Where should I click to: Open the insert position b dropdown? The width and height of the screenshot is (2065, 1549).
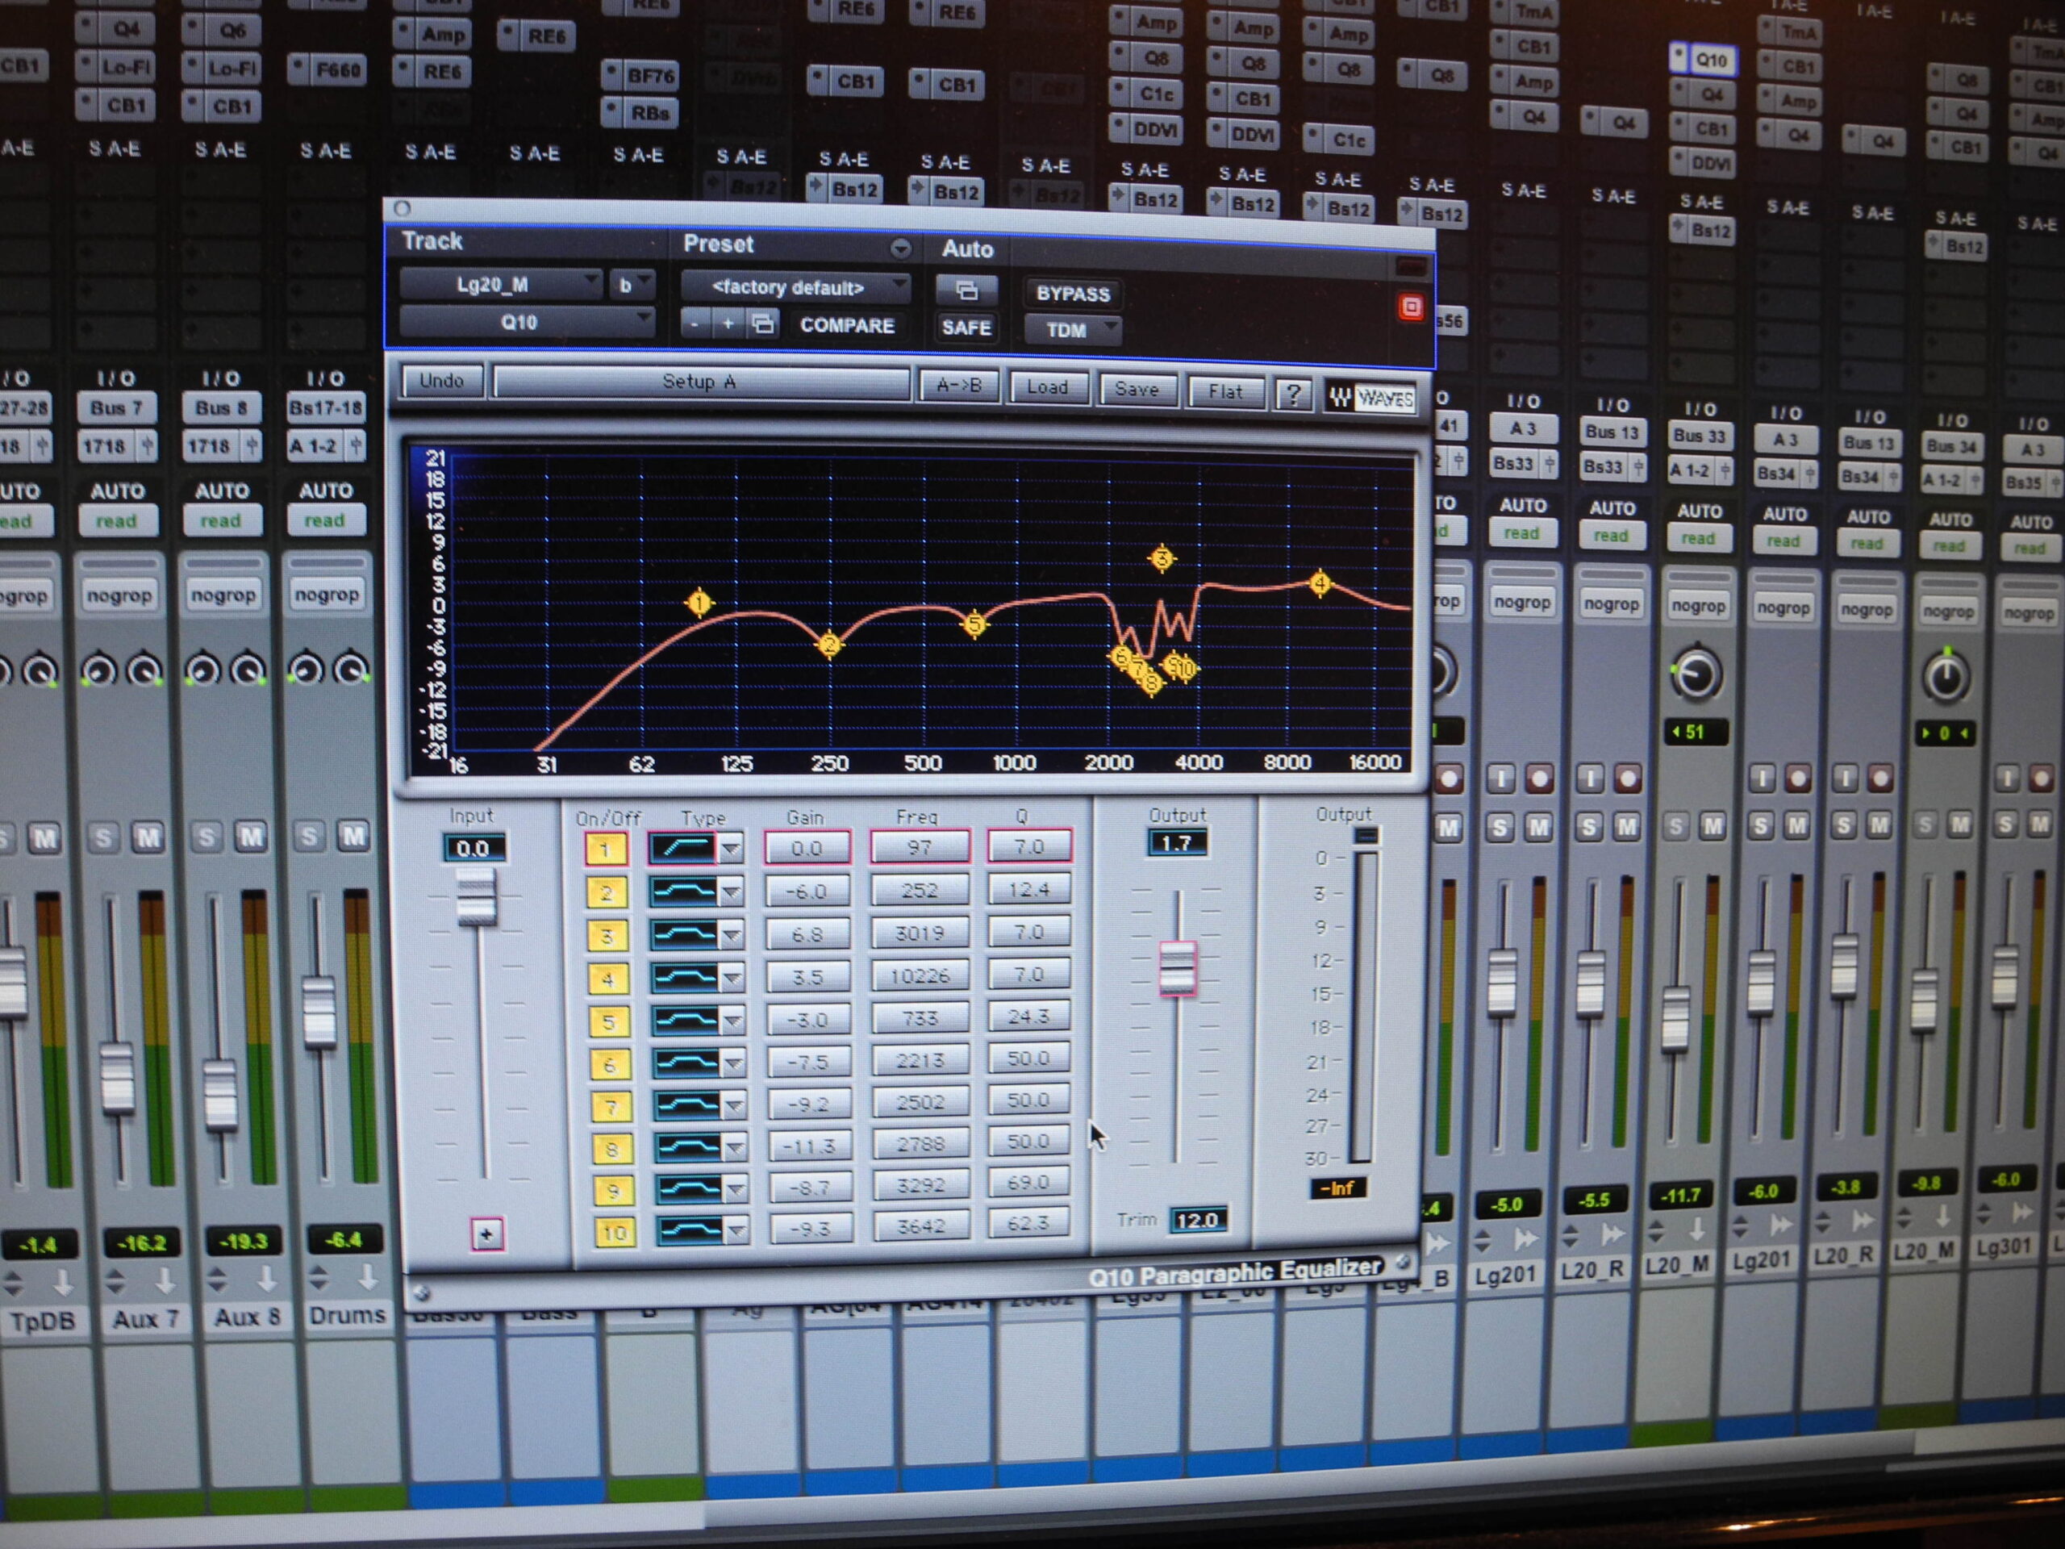[x=632, y=284]
